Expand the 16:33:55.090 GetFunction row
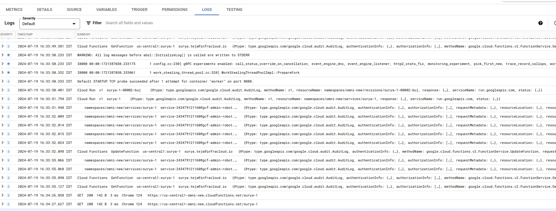The width and height of the screenshot is (556, 211). coord(2,178)
